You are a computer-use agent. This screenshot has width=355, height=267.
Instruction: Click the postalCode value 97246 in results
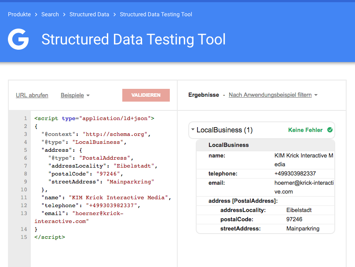pos(294,219)
